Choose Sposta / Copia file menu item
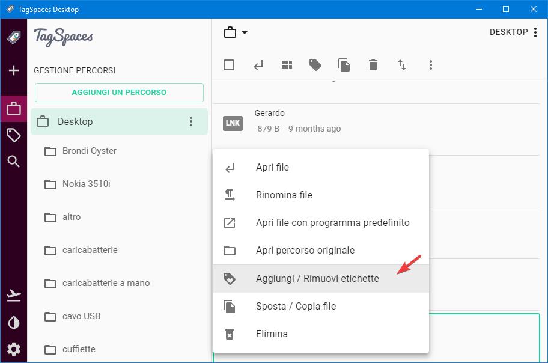Screen dimensions: 548x363 pyautogui.click(x=320, y=306)
